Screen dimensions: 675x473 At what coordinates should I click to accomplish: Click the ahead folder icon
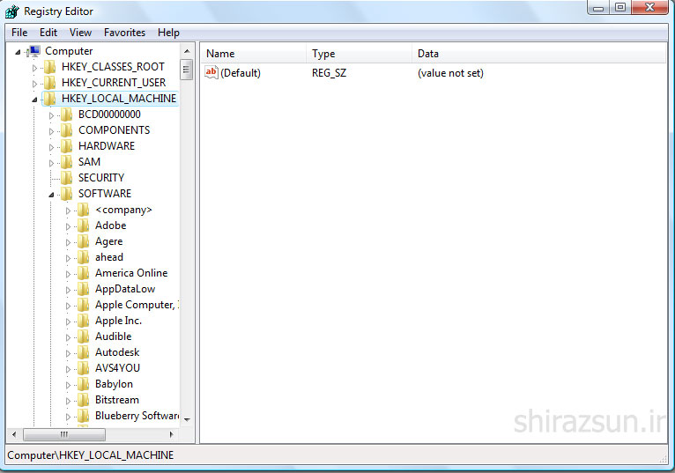click(84, 257)
